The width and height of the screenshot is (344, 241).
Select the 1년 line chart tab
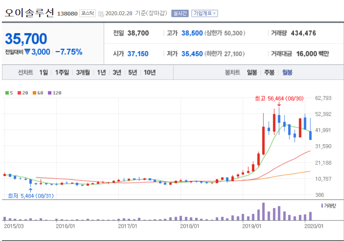coord(101,73)
